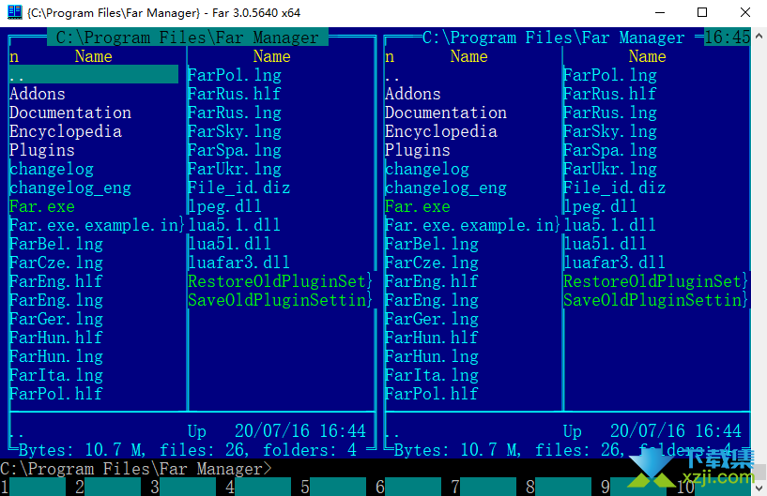This screenshot has height=496, width=767.
Task: Select FarRus.lng in the right panel
Action: tap(610, 113)
